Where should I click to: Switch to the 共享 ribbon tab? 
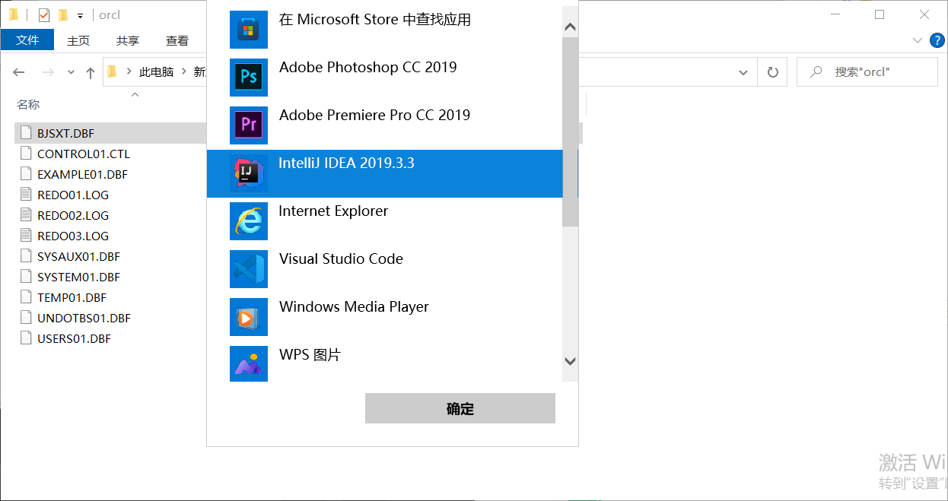128,41
